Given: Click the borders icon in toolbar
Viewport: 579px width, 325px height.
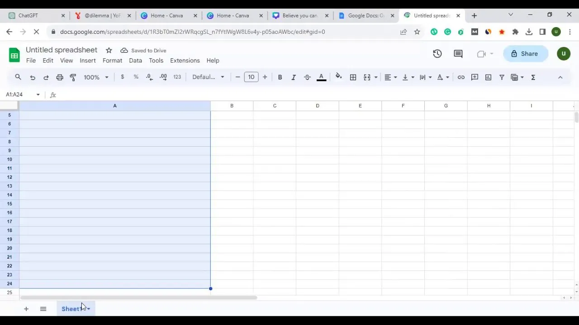Looking at the screenshot, I should point(353,77).
